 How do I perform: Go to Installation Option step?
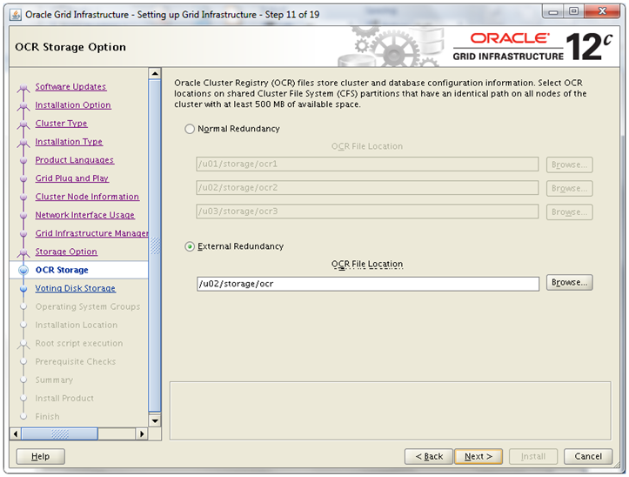tap(73, 105)
